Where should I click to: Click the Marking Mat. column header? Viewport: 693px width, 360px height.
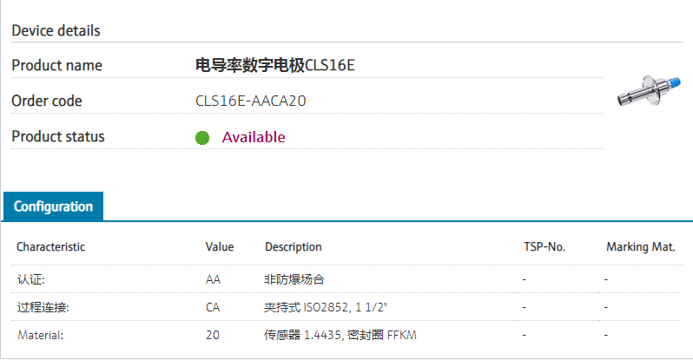[641, 247]
